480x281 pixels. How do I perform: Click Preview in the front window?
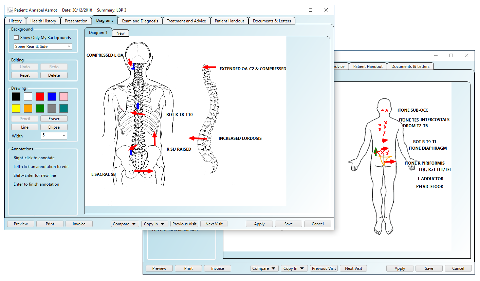click(21, 224)
